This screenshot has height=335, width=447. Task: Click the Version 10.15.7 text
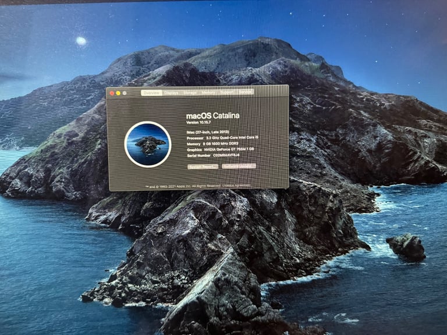pyautogui.click(x=198, y=122)
